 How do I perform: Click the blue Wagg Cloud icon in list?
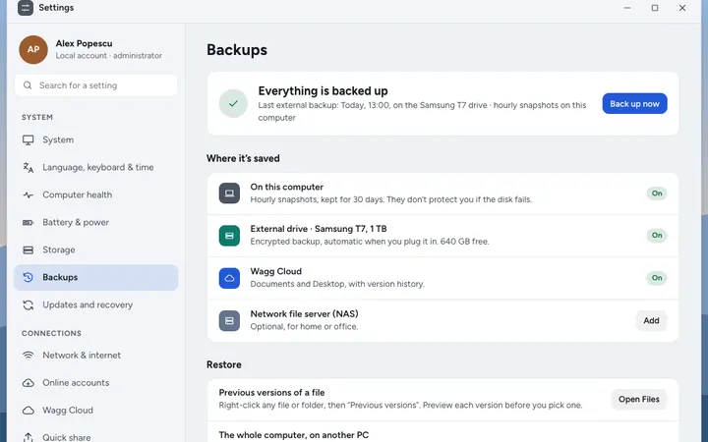229,278
